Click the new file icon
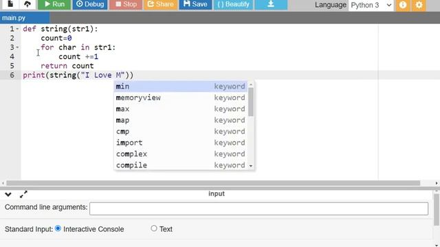440x247 pixels. click(10, 4)
